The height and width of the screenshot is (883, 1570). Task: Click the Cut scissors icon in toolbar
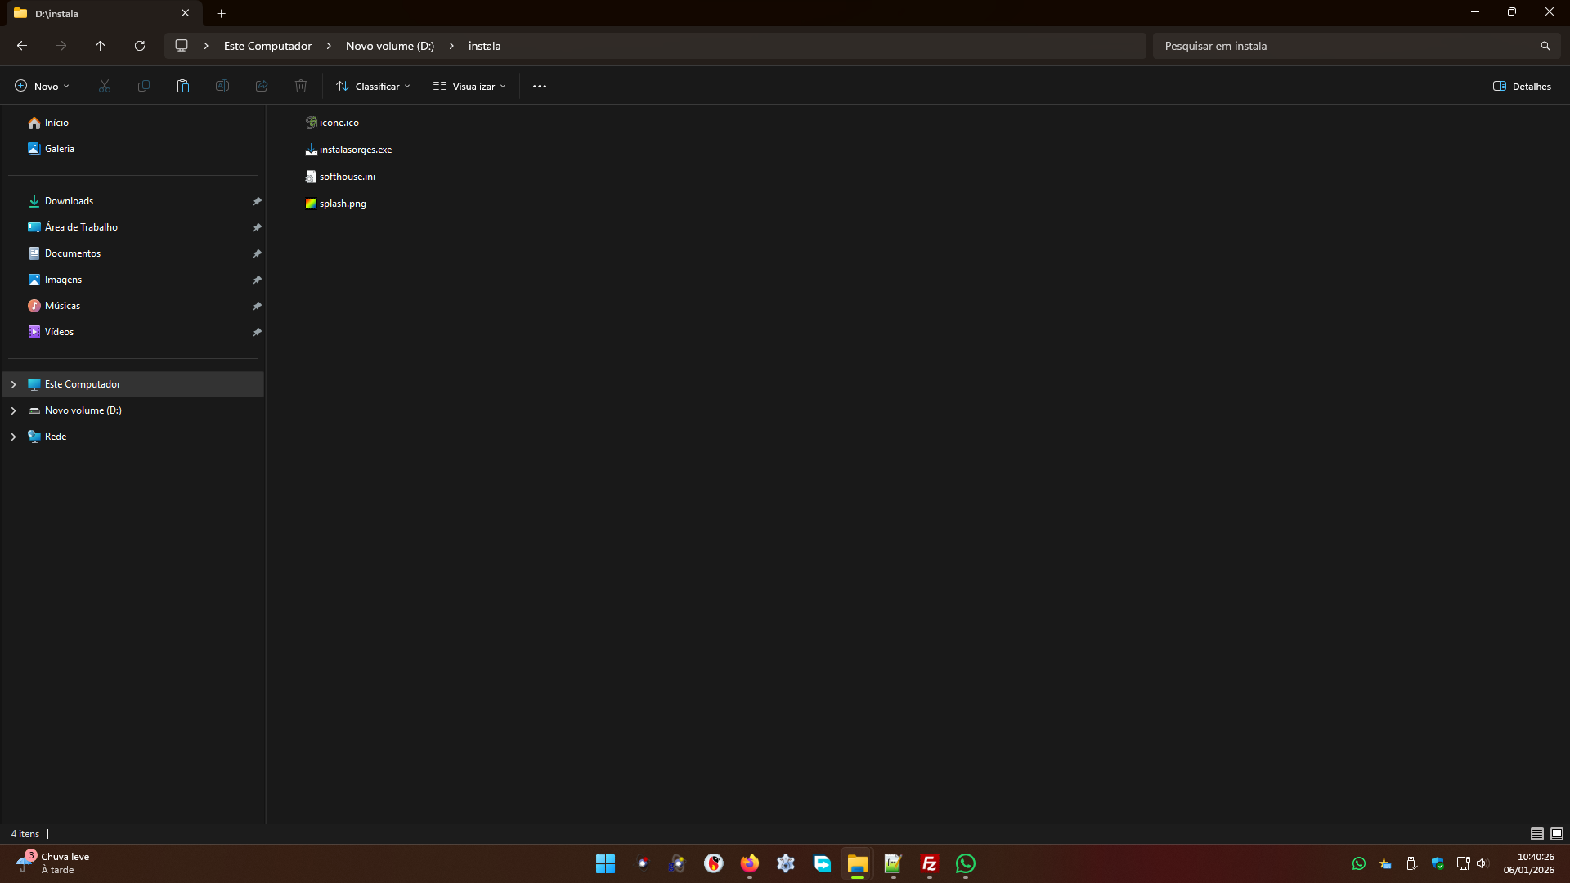[x=105, y=86]
